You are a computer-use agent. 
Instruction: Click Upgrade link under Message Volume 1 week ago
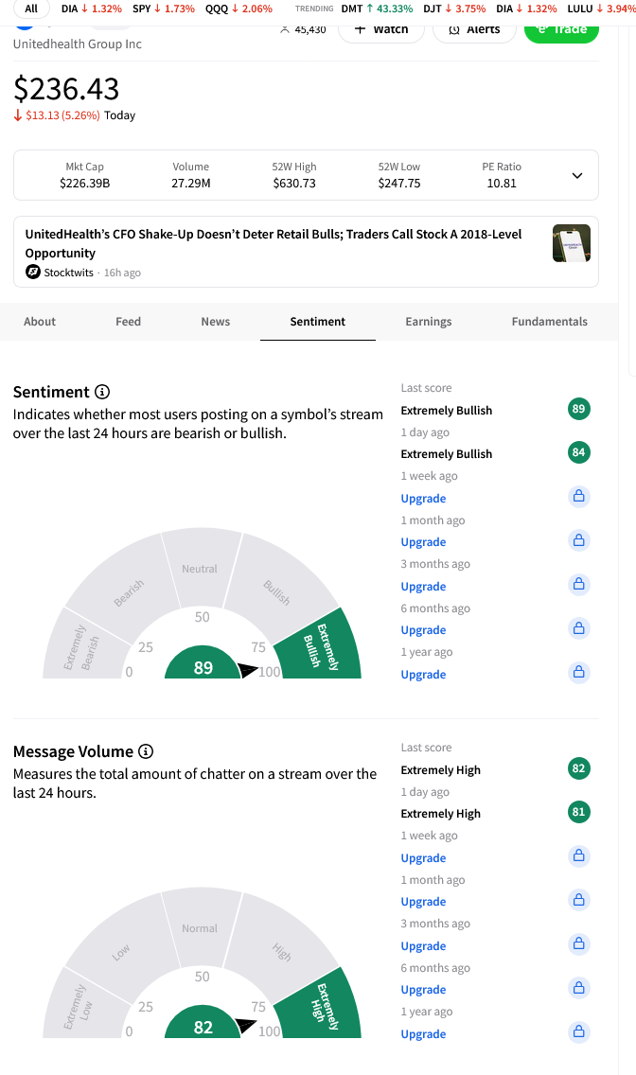[424, 858]
